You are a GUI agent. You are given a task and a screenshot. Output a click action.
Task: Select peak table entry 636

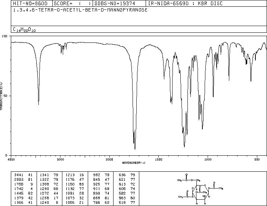pyautogui.click(x=127, y=175)
